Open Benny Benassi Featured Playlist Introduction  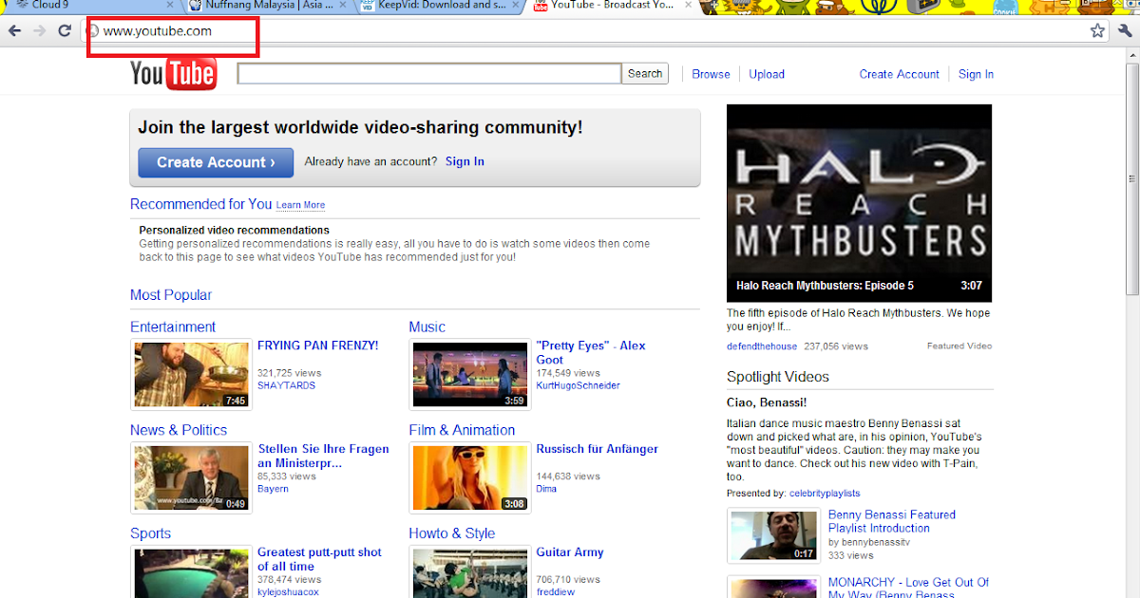coord(892,521)
